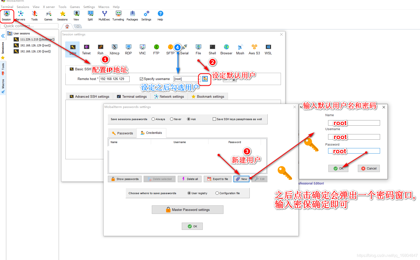Open the Macros menu
This screenshot has height=260, width=420.
point(104,7)
